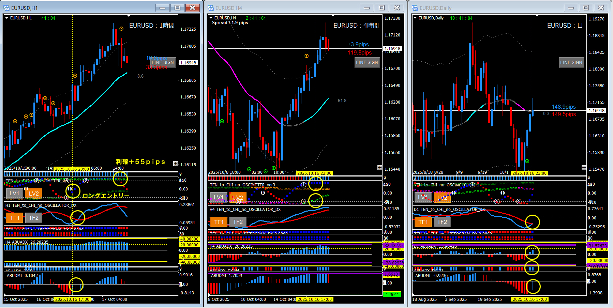Viewport: 613px width, 308px height.
Task: Toggle TF2 in the Daily window
Action: (x=442, y=222)
